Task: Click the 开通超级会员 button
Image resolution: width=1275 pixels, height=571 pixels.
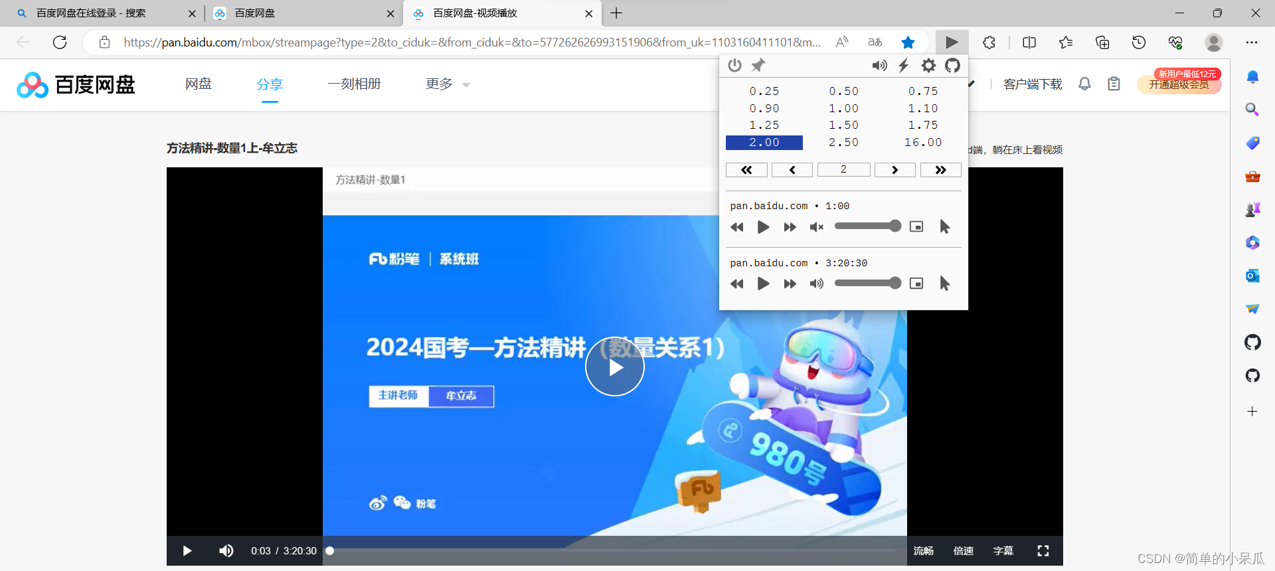Action: (x=1179, y=84)
